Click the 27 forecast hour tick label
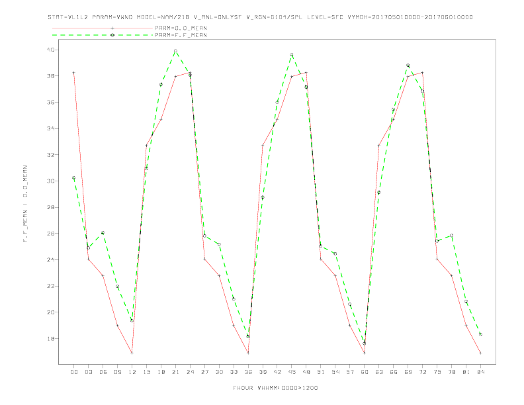 click(204, 372)
